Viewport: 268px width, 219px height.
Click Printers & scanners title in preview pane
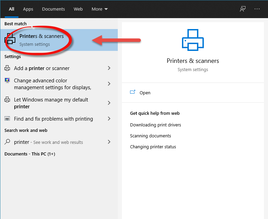pos(193,61)
